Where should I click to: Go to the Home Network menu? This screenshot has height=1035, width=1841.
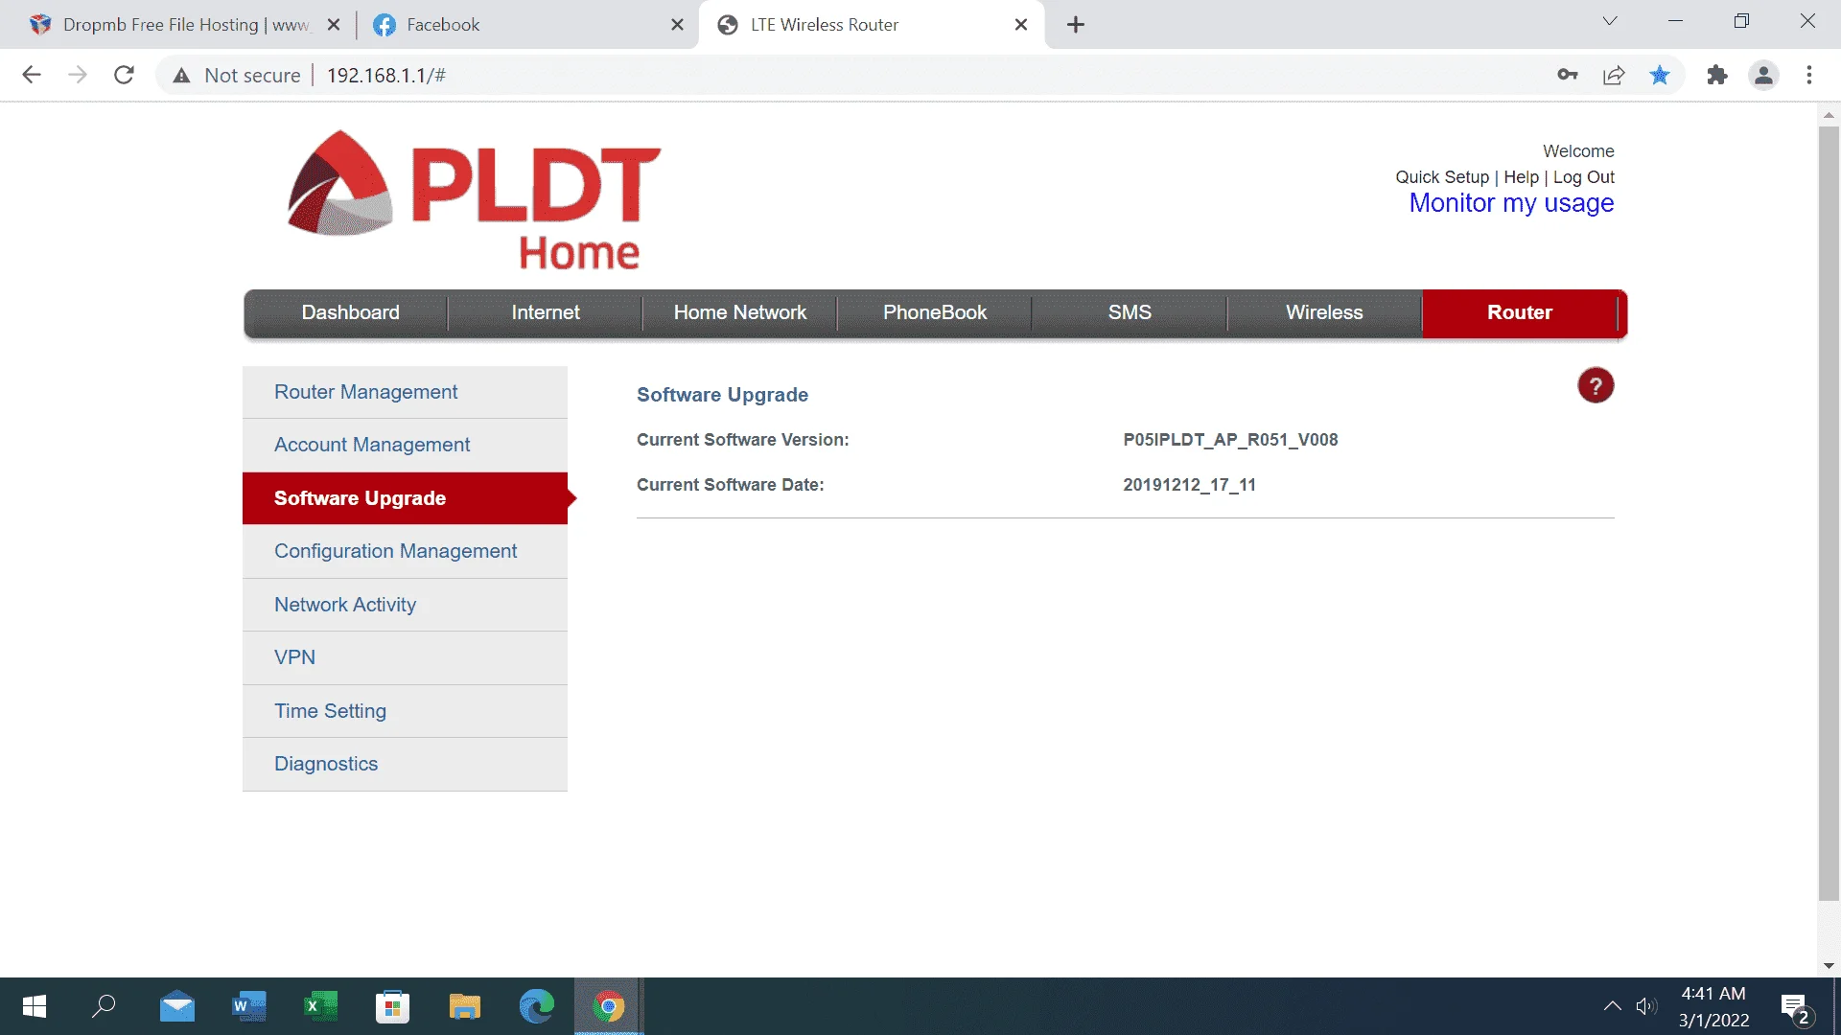(x=740, y=312)
